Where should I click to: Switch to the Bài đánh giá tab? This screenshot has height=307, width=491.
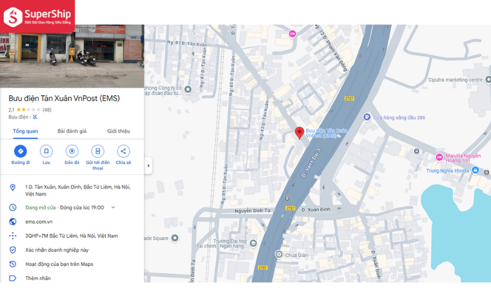click(x=72, y=131)
